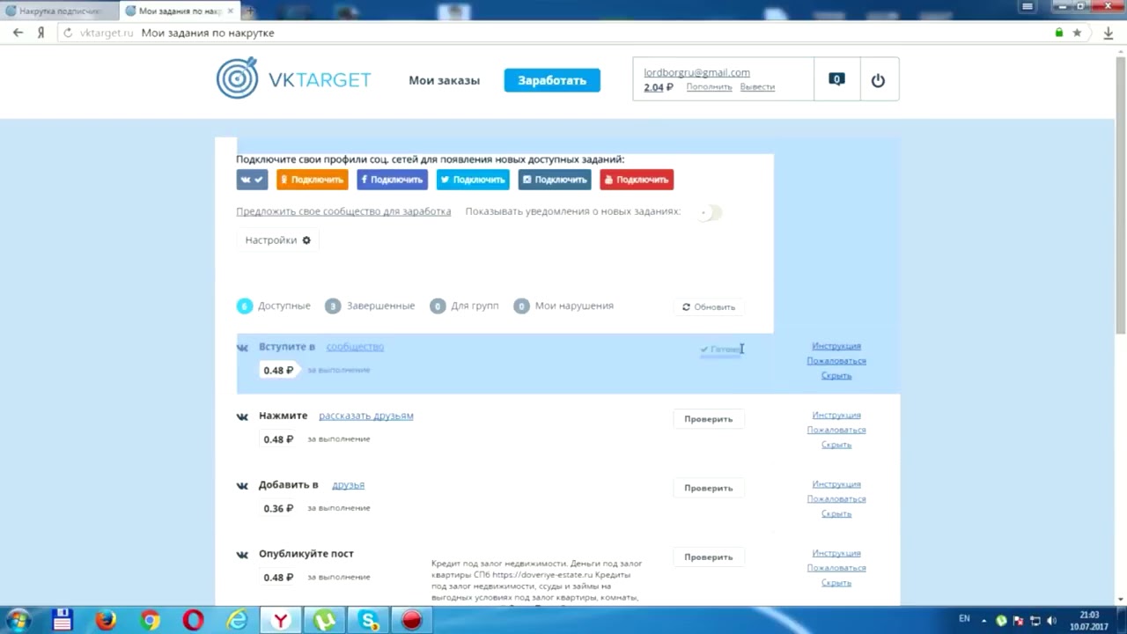Open Skype from taskbar

pos(368,620)
